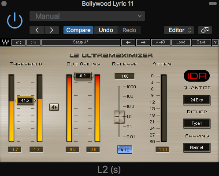
Task: Click the Undo button in header
Action: (x=106, y=30)
